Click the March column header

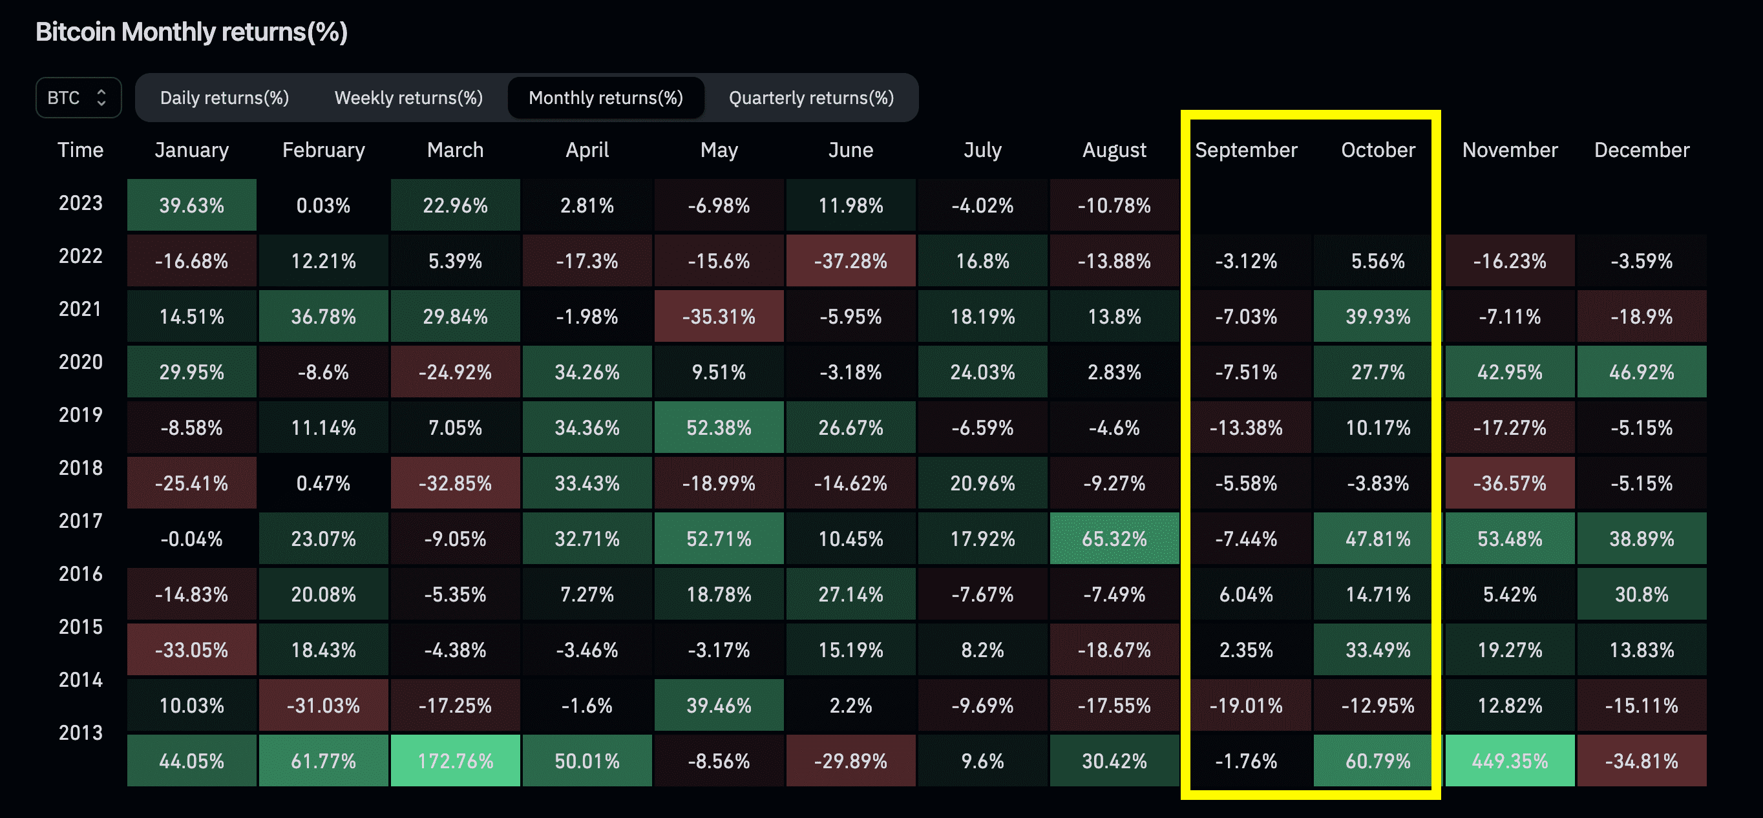click(x=455, y=150)
